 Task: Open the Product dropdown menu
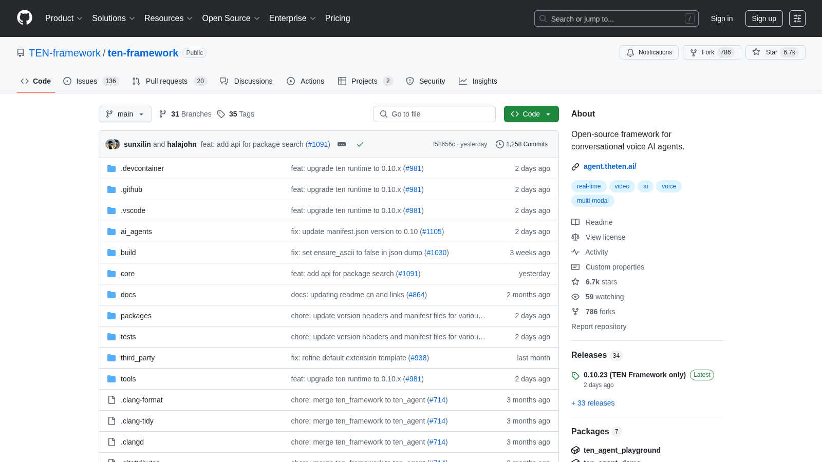(x=64, y=18)
